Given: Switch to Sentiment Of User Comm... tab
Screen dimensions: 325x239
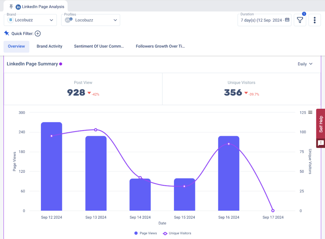Looking at the screenshot, I should 99,46.
